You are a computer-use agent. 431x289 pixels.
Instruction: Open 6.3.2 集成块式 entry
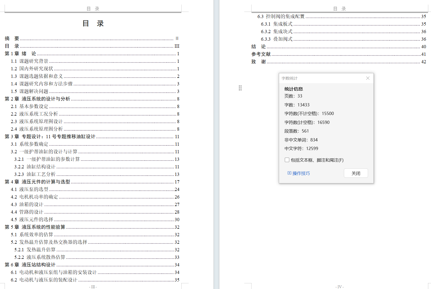pyautogui.click(x=344, y=32)
